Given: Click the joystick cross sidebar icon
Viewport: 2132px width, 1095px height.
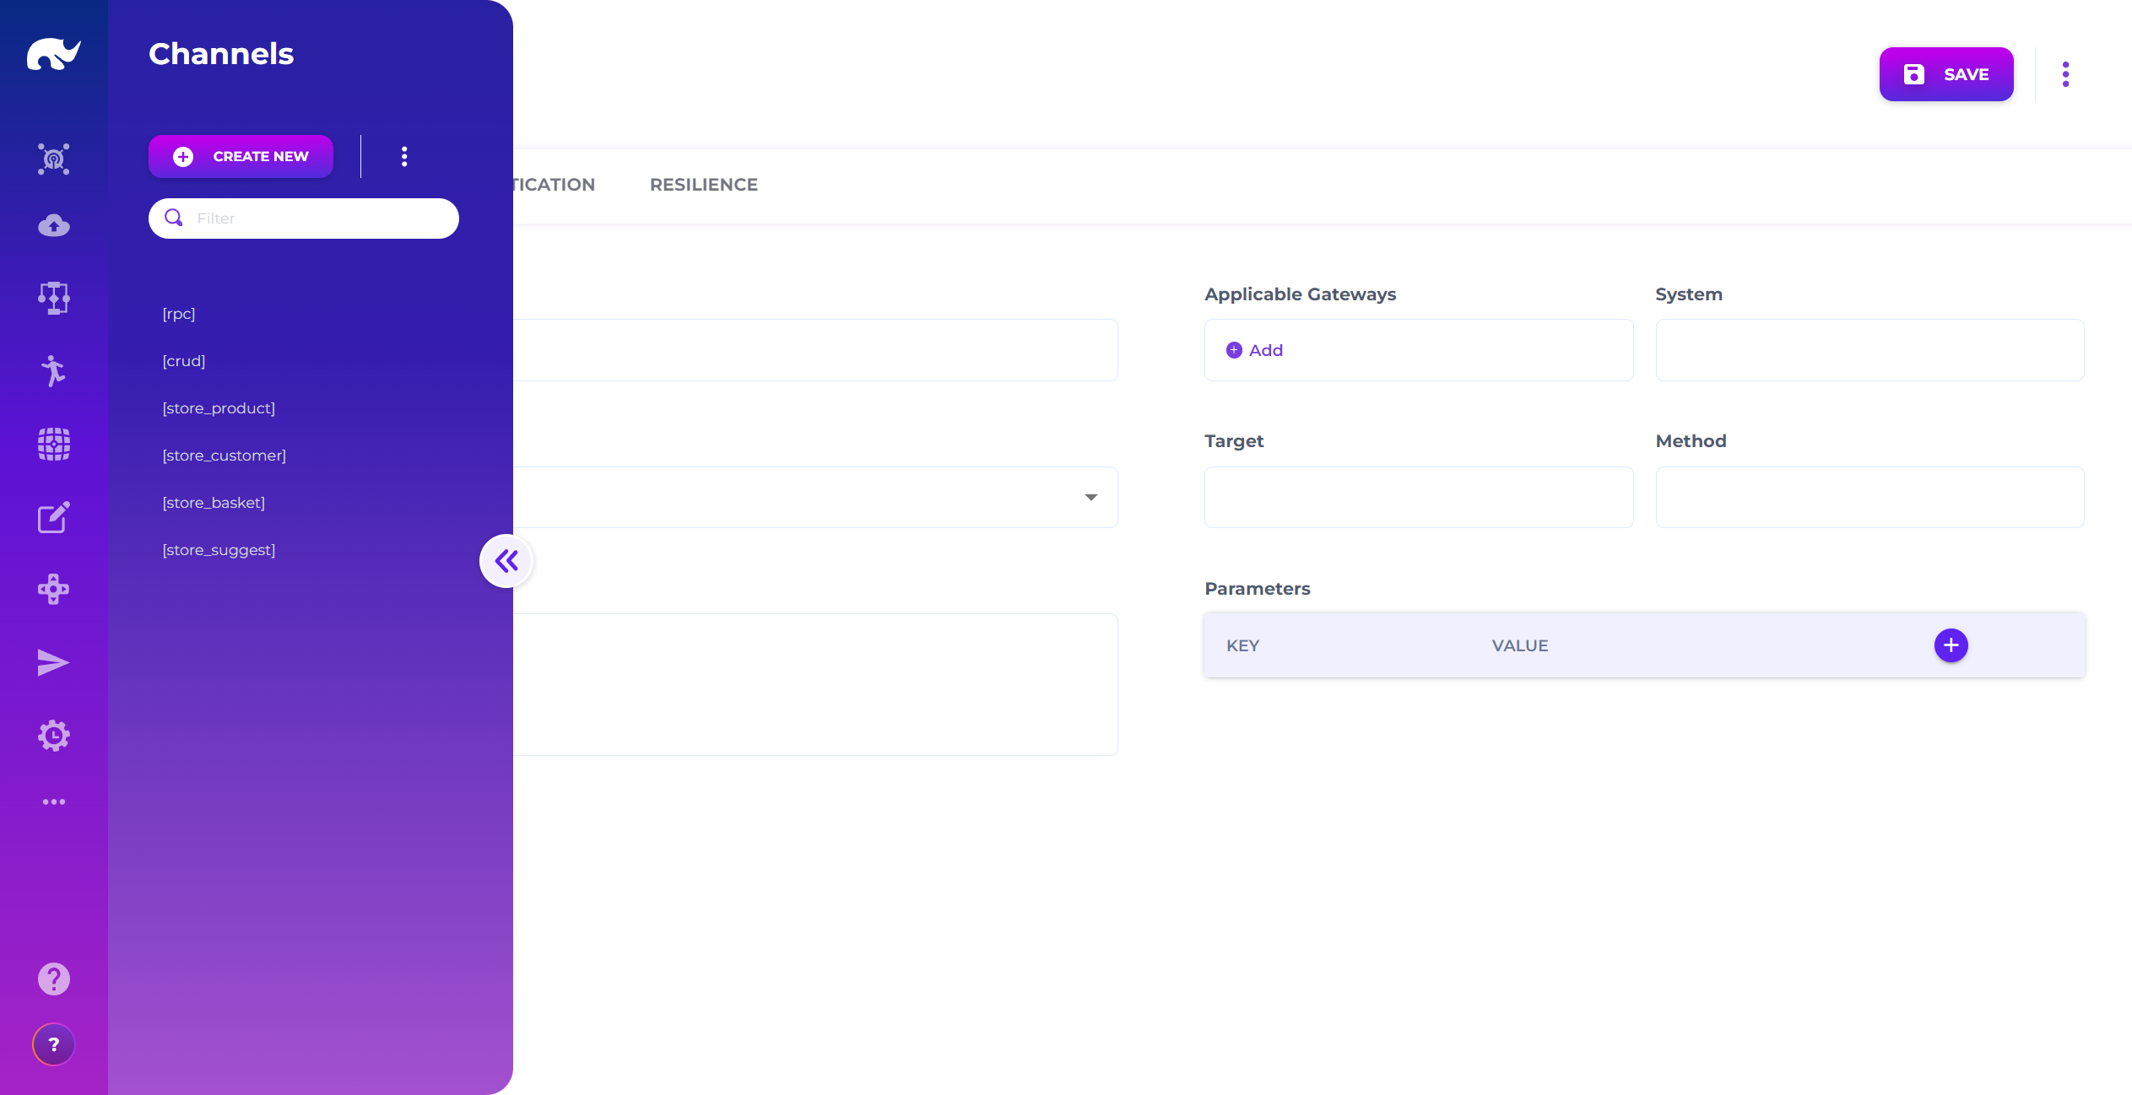Looking at the screenshot, I should pos(54,590).
